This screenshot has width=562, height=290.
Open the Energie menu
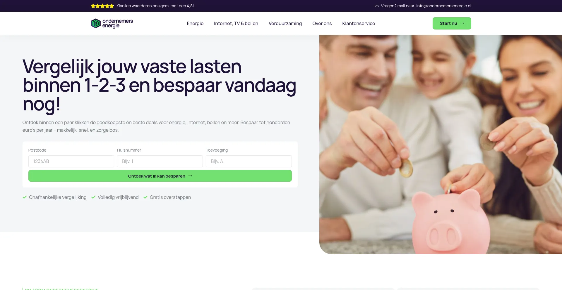click(x=195, y=23)
